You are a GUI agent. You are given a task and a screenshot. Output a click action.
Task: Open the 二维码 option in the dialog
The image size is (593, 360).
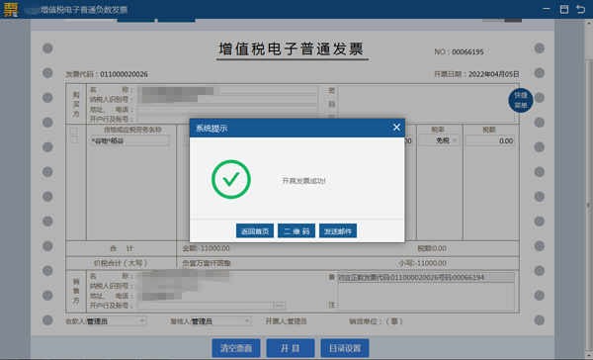coord(296,230)
